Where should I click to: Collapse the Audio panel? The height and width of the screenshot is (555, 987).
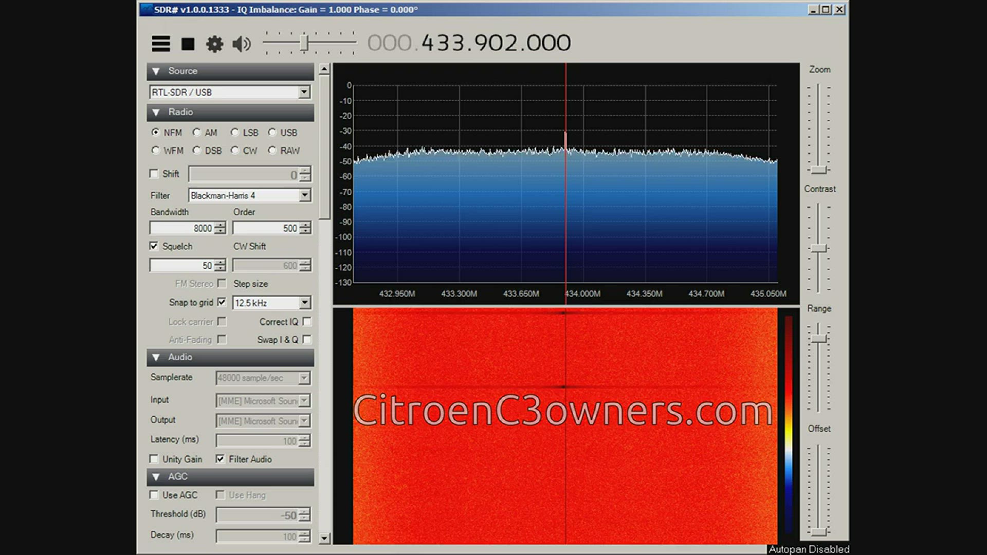click(156, 358)
